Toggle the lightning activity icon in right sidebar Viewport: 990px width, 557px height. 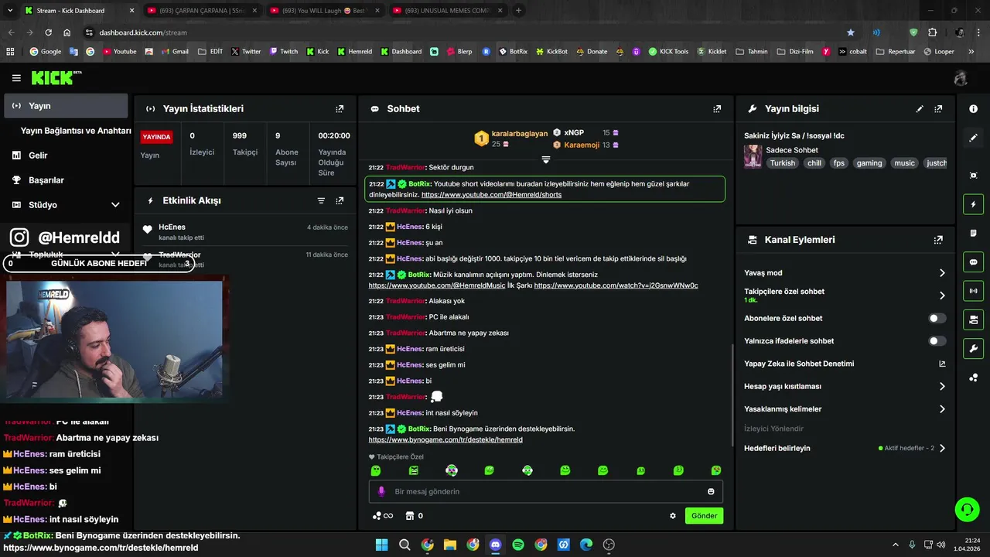point(973,204)
